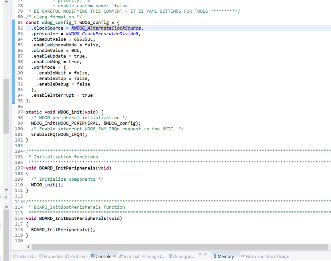Switch to the Properties tab
331x261 pixels.
tap(51, 256)
